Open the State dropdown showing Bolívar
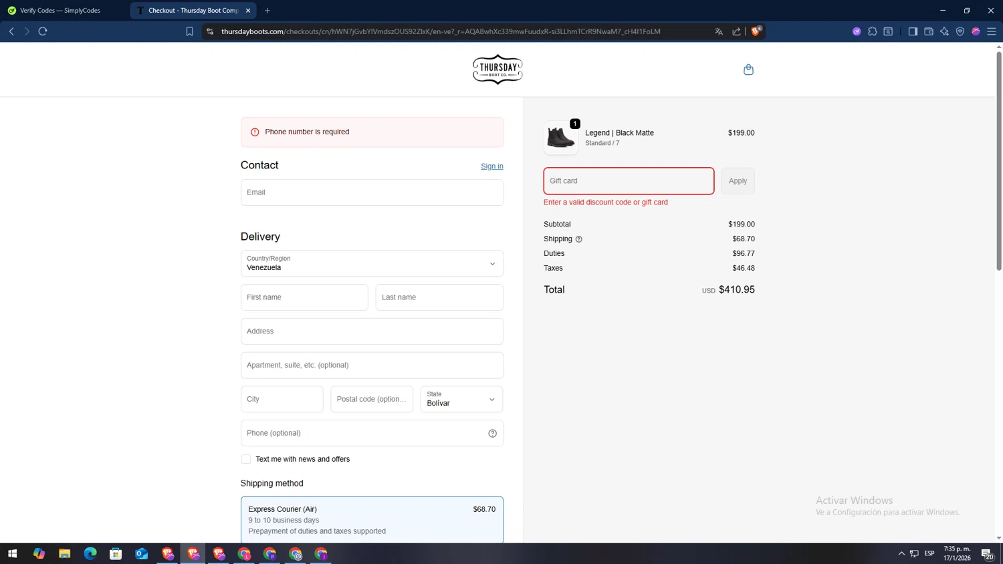This screenshot has height=564, width=1003. click(461, 400)
